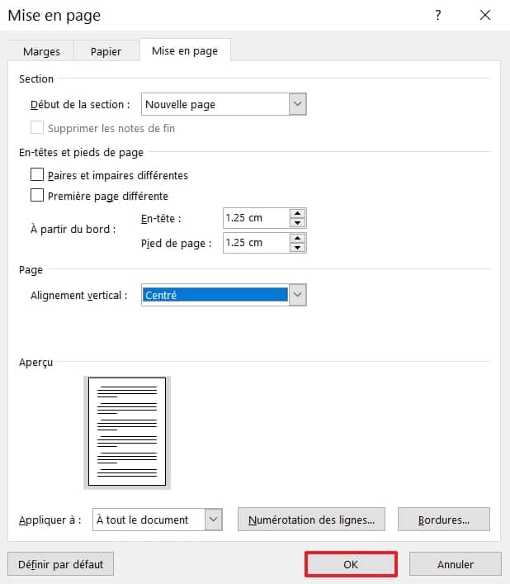Click the page preview thumbnail
The height and width of the screenshot is (584, 510).
click(x=127, y=432)
